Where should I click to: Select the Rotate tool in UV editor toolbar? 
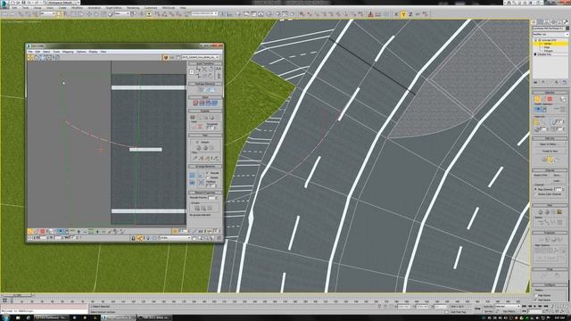(37, 57)
